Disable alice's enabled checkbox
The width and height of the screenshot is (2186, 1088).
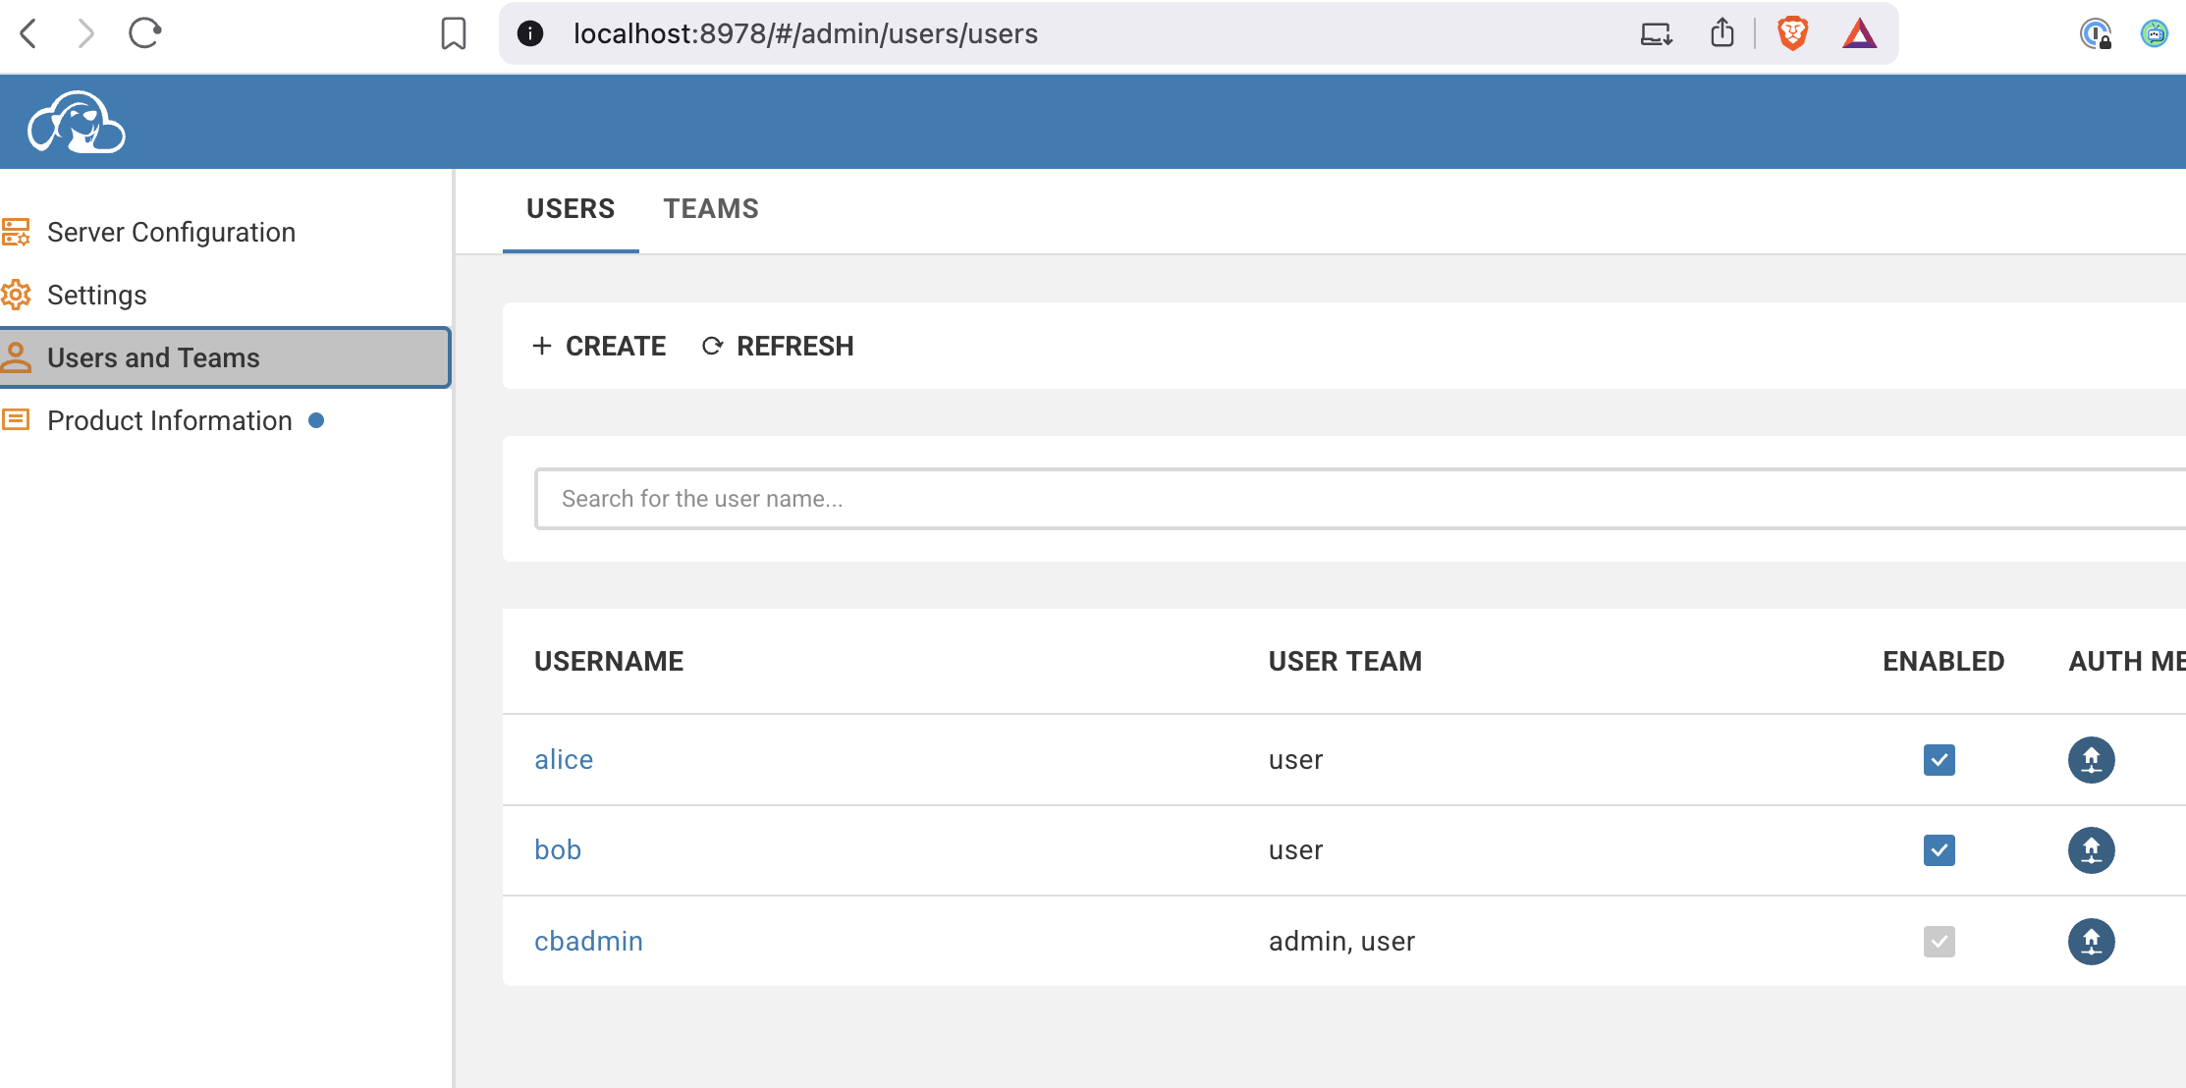tap(1939, 760)
